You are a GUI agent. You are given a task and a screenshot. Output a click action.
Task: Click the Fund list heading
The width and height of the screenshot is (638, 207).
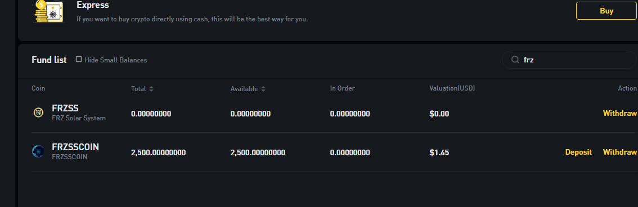tap(49, 60)
